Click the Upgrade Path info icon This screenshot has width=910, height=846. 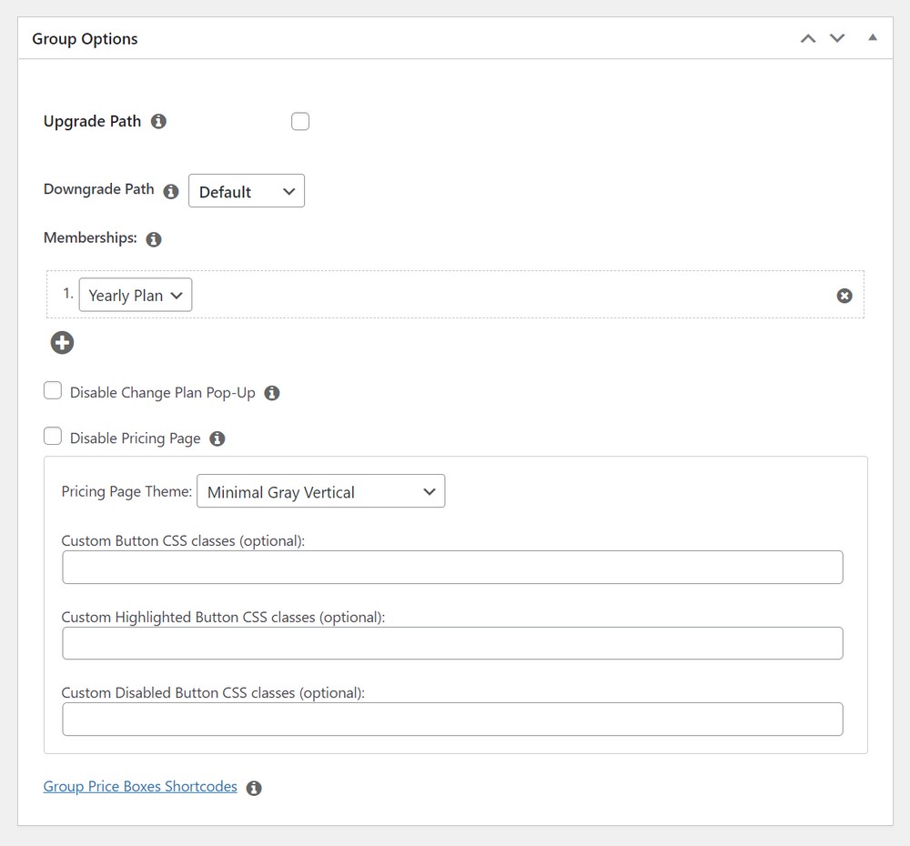[x=158, y=121]
